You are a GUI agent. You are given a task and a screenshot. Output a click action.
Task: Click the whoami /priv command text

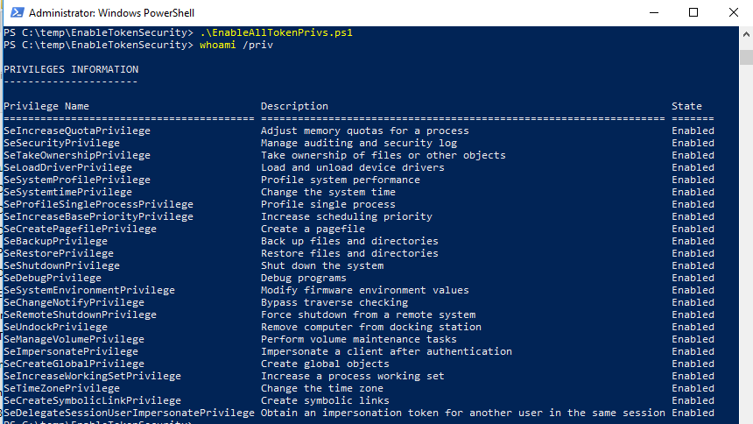[236, 45]
